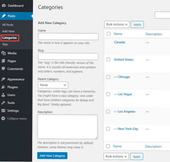Image resolution: width=170 pixels, height=162 pixels.
Task: Open the Canada category link
Action: tap(119, 42)
